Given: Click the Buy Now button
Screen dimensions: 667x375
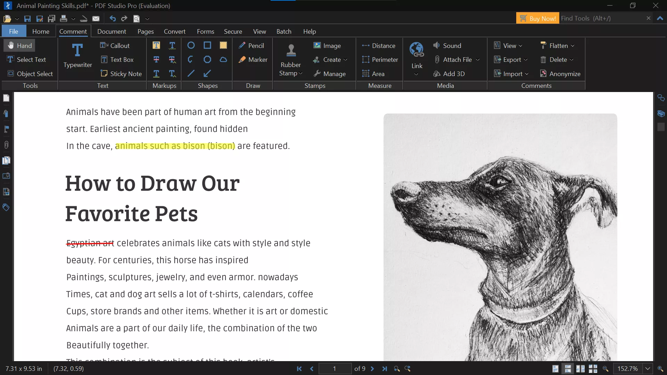Looking at the screenshot, I should click(538, 18).
